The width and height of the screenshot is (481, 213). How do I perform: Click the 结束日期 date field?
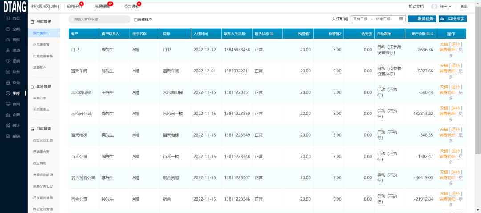coord(383,19)
